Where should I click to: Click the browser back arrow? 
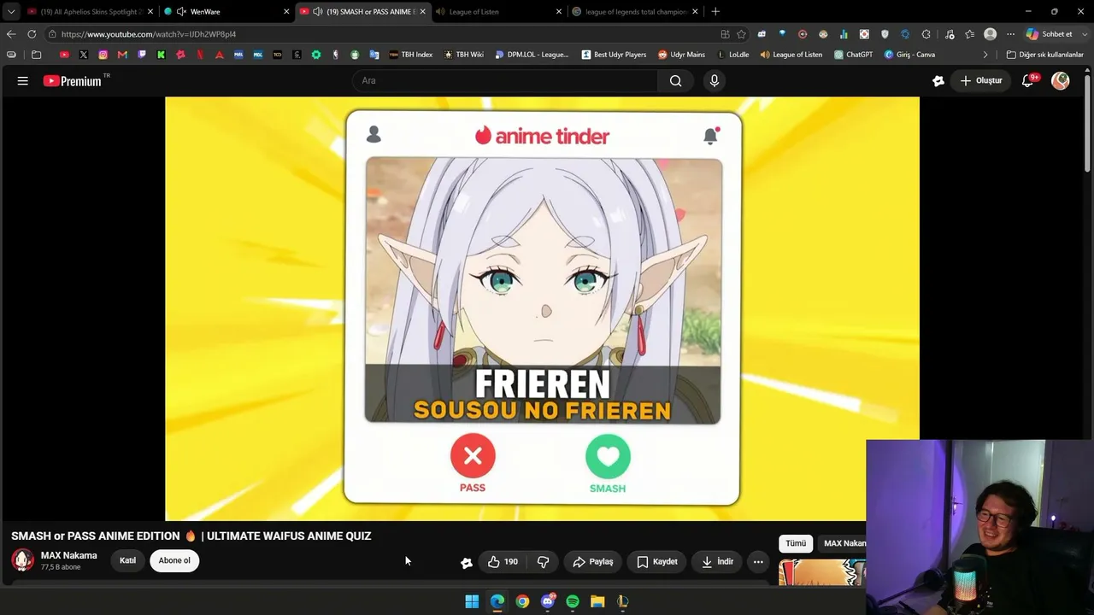coord(11,34)
